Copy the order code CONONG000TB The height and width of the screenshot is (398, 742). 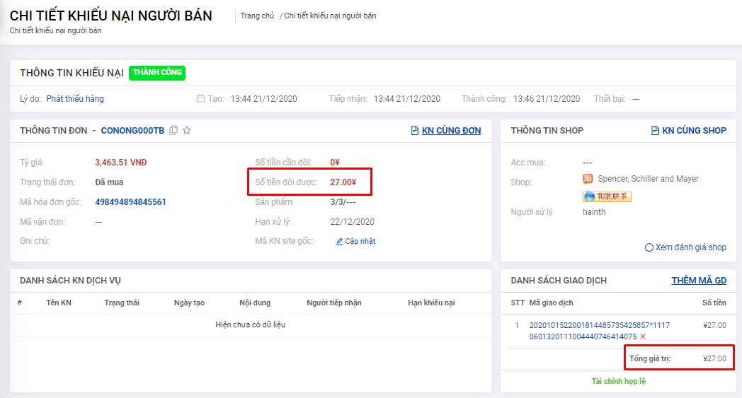coord(173,130)
